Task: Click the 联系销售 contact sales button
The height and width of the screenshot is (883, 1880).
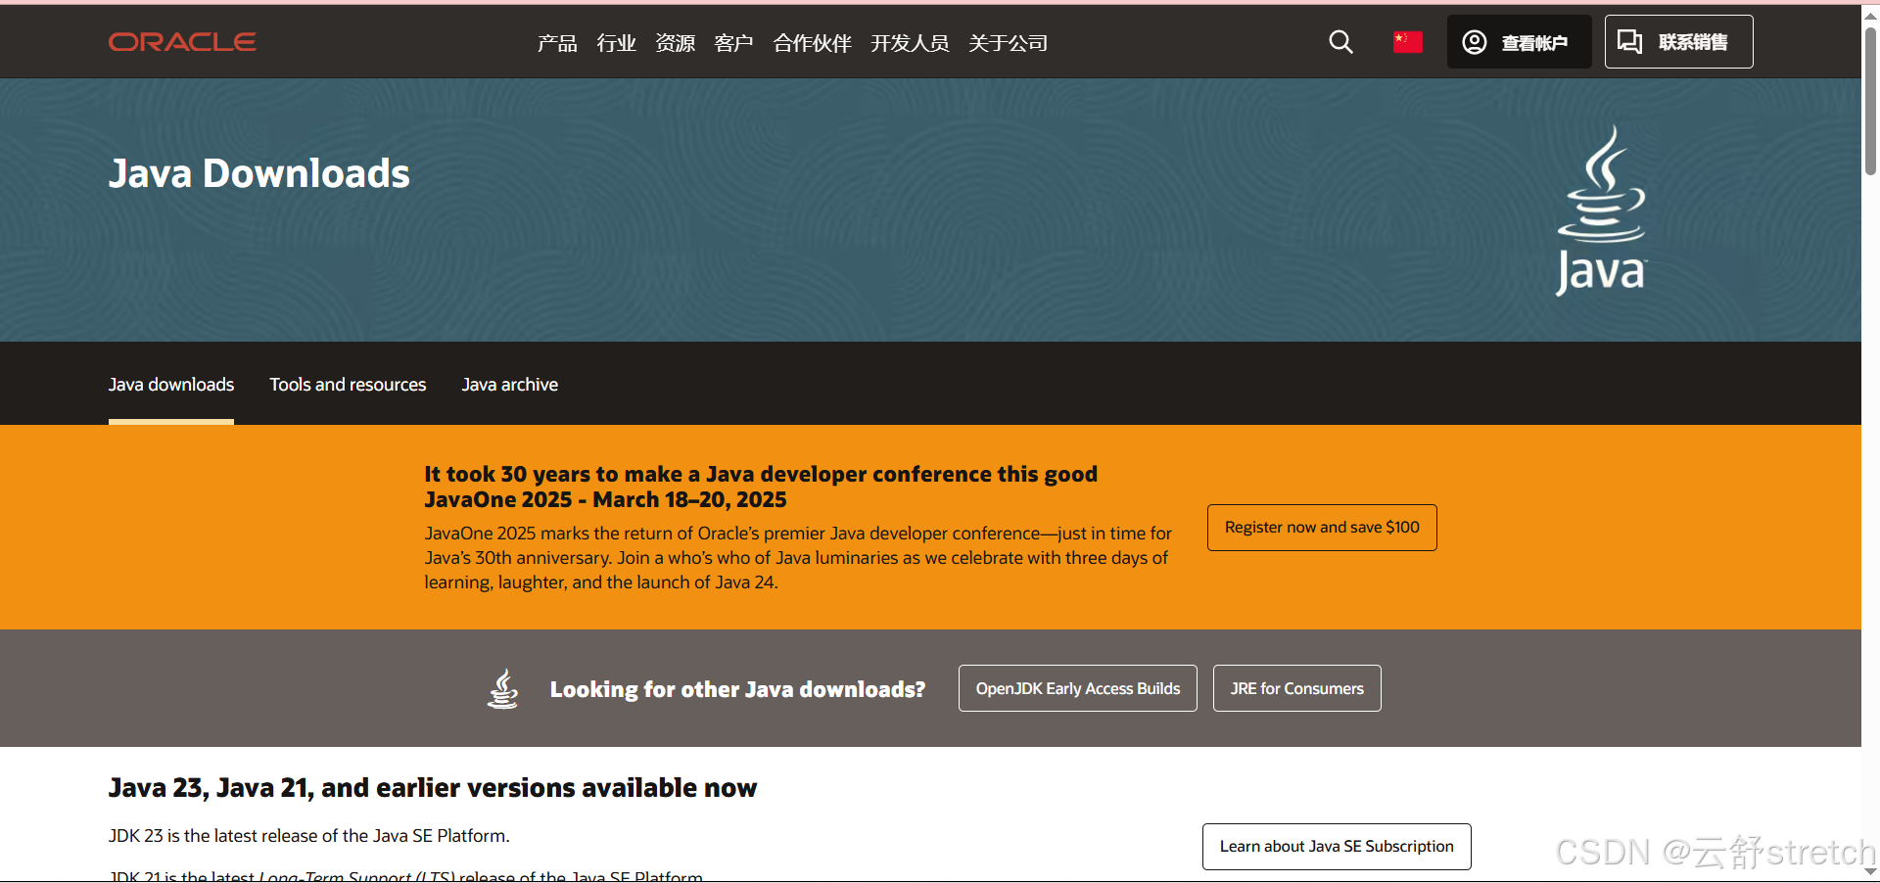Action: coord(1678,42)
